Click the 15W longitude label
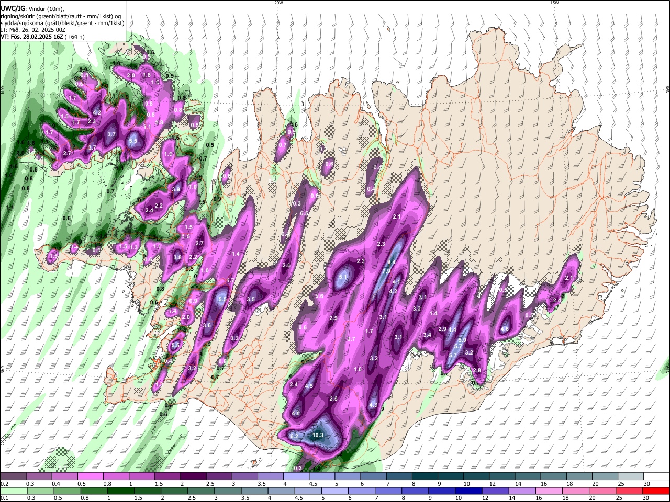This screenshot has height=502, width=670. click(554, 3)
